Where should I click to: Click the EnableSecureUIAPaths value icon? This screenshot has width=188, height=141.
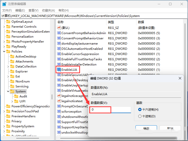pos(59,75)
